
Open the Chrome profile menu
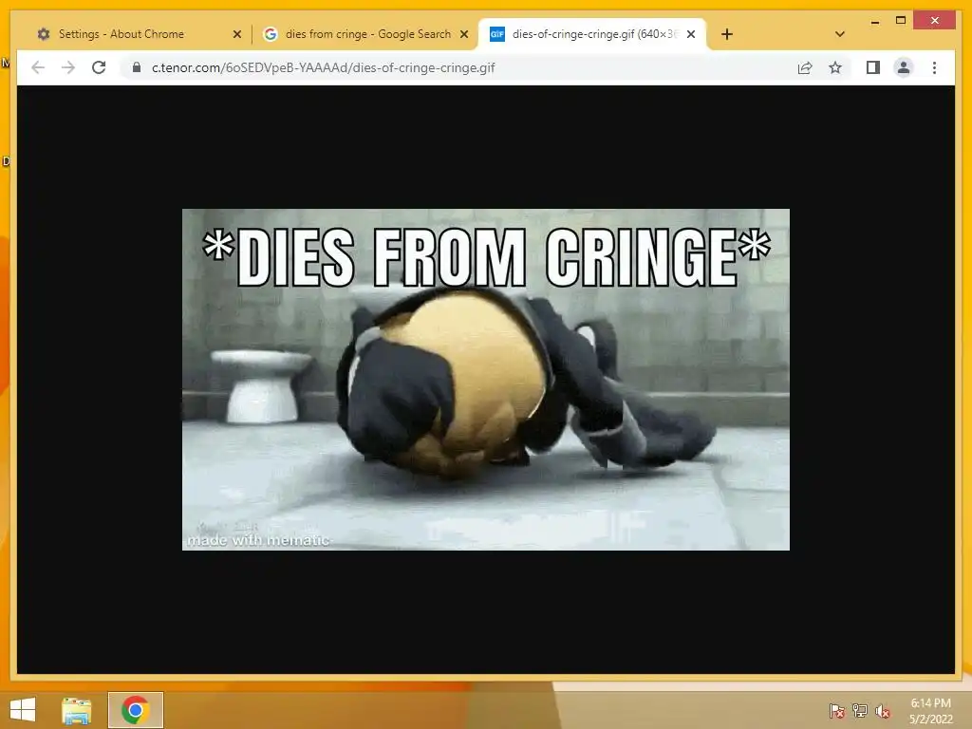coord(904,67)
